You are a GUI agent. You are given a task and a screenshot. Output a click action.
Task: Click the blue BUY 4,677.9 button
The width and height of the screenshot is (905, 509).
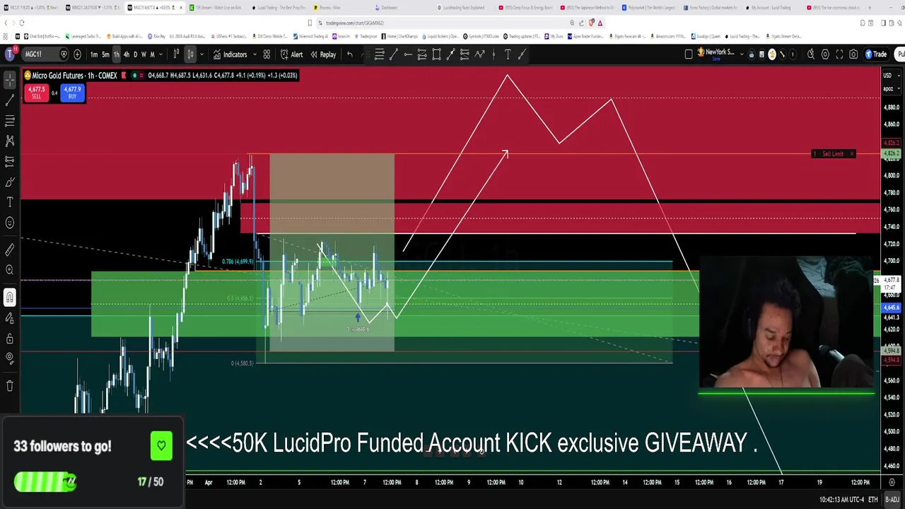pos(72,93)
